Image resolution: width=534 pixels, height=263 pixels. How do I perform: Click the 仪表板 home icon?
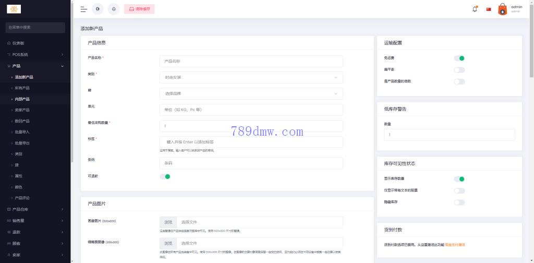pyautogui.click(x=9, y=43)
